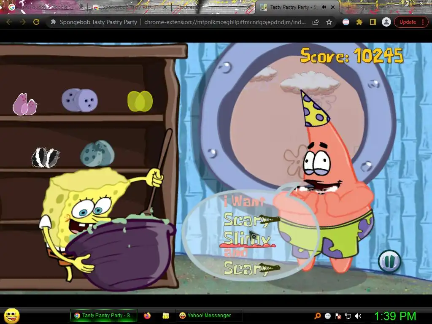Pick the teal spotted egg ingredient

click(97, 154)
